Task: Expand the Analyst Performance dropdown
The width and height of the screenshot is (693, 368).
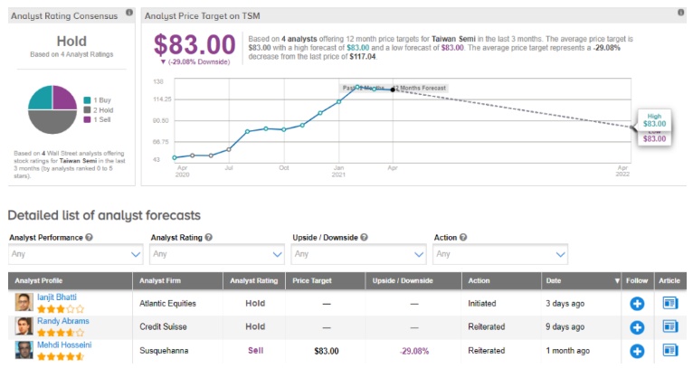Action: point(75,254)
